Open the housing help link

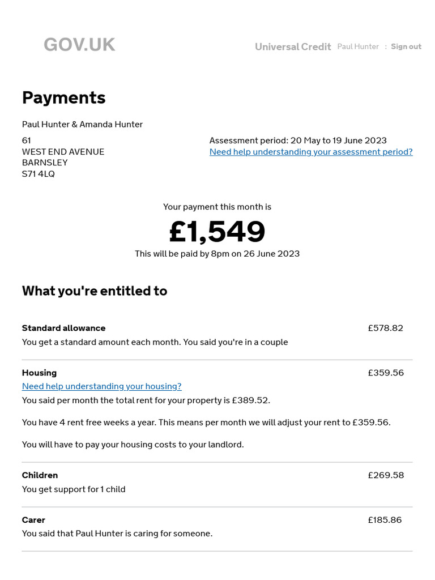102,386
